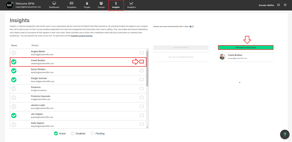Click Creed Bratton's avatar in selected users
The image size is (292, 142).
click(222, 56)
